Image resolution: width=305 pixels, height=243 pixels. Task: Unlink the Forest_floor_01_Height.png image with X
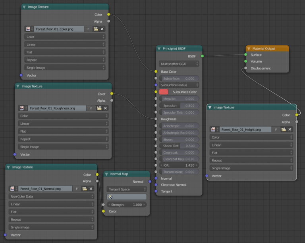click(x=290, y=129)
